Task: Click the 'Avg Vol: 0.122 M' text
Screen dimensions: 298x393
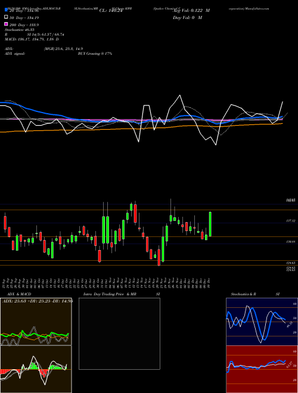Action: tap(191, 11)
